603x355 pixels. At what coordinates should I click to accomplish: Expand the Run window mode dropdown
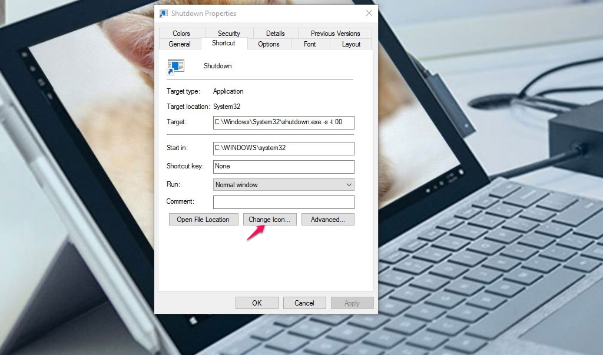tap(283, 185)
